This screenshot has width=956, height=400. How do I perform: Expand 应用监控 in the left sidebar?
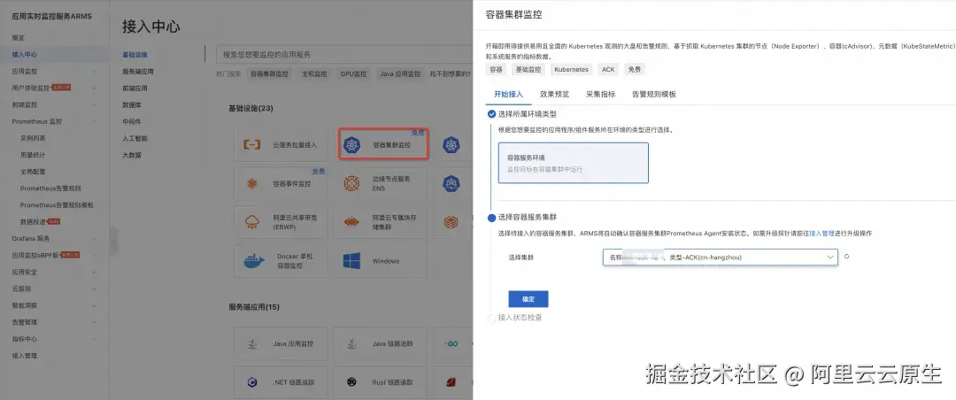tap(94, 72)
